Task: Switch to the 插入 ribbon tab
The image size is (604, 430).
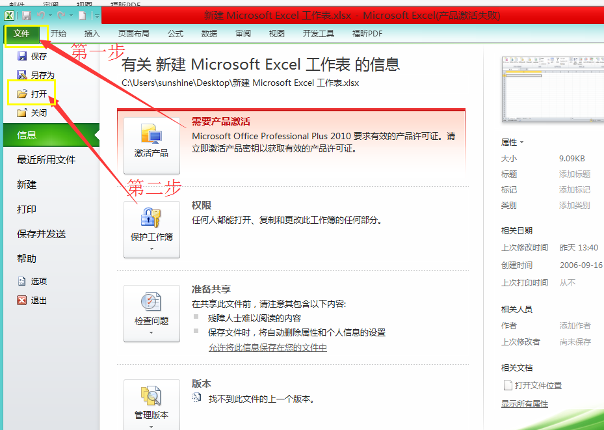Action: (x=92, y=34)
